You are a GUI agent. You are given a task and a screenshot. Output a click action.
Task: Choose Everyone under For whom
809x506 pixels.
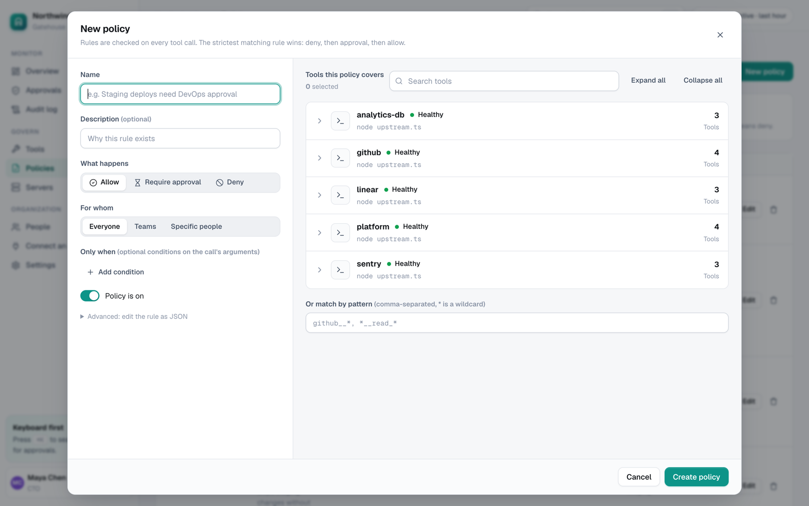[x=105, y=227]
